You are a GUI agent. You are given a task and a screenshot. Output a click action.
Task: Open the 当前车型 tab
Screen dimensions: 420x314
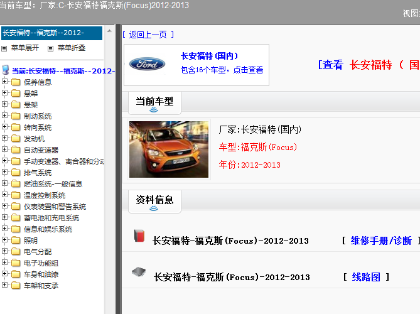click(x=154, y=103)
